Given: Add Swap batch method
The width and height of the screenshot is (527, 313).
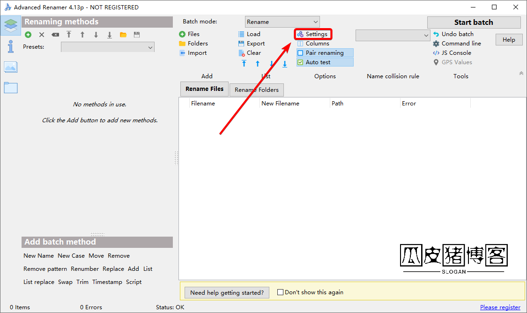Looking at the screenshot, I should [x=65, y=282].
